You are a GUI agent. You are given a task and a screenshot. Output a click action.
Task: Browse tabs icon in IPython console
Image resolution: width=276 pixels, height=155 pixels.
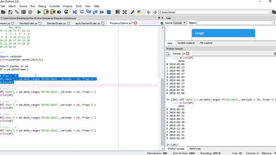[168, 53]
